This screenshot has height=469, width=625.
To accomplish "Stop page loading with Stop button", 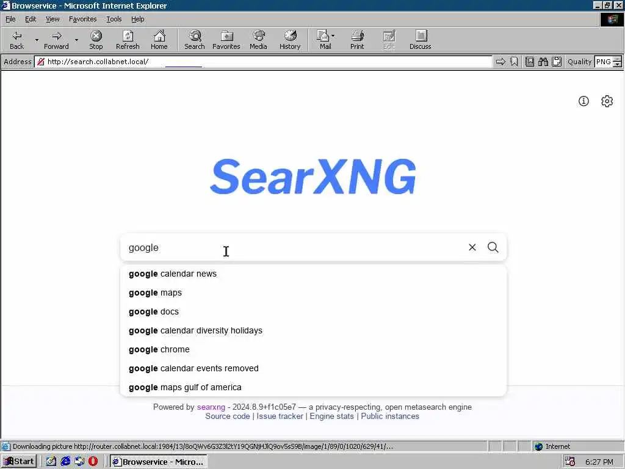I will (96, 40).
